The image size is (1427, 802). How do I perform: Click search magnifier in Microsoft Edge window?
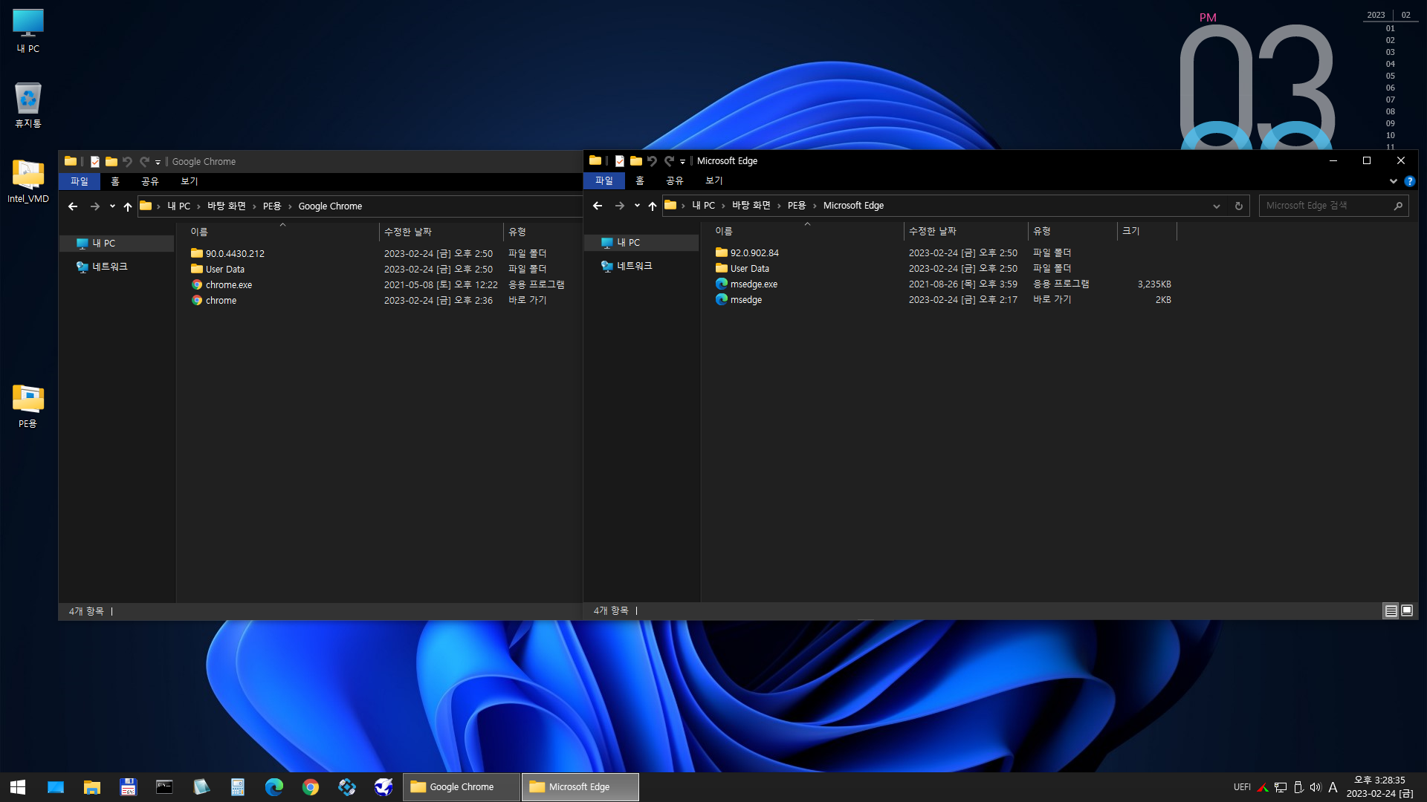click(1398, 206)
